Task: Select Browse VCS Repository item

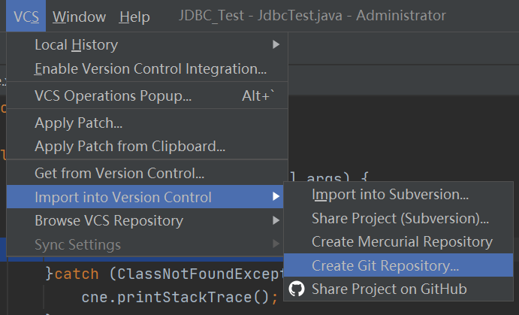Action: click(x=147, y=220)
